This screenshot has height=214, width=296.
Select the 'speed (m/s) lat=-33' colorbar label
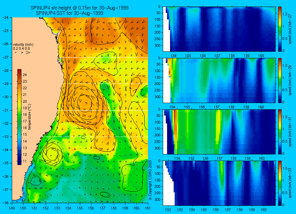(290, 183)
